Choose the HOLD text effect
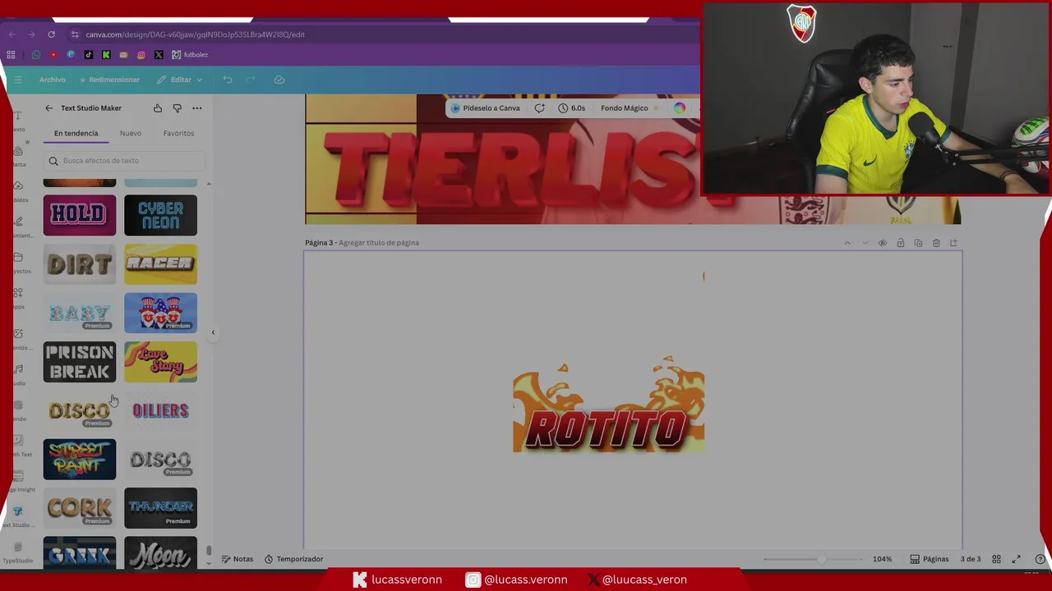The width and height of the screenshot is (1052, 591). [80, 215]
